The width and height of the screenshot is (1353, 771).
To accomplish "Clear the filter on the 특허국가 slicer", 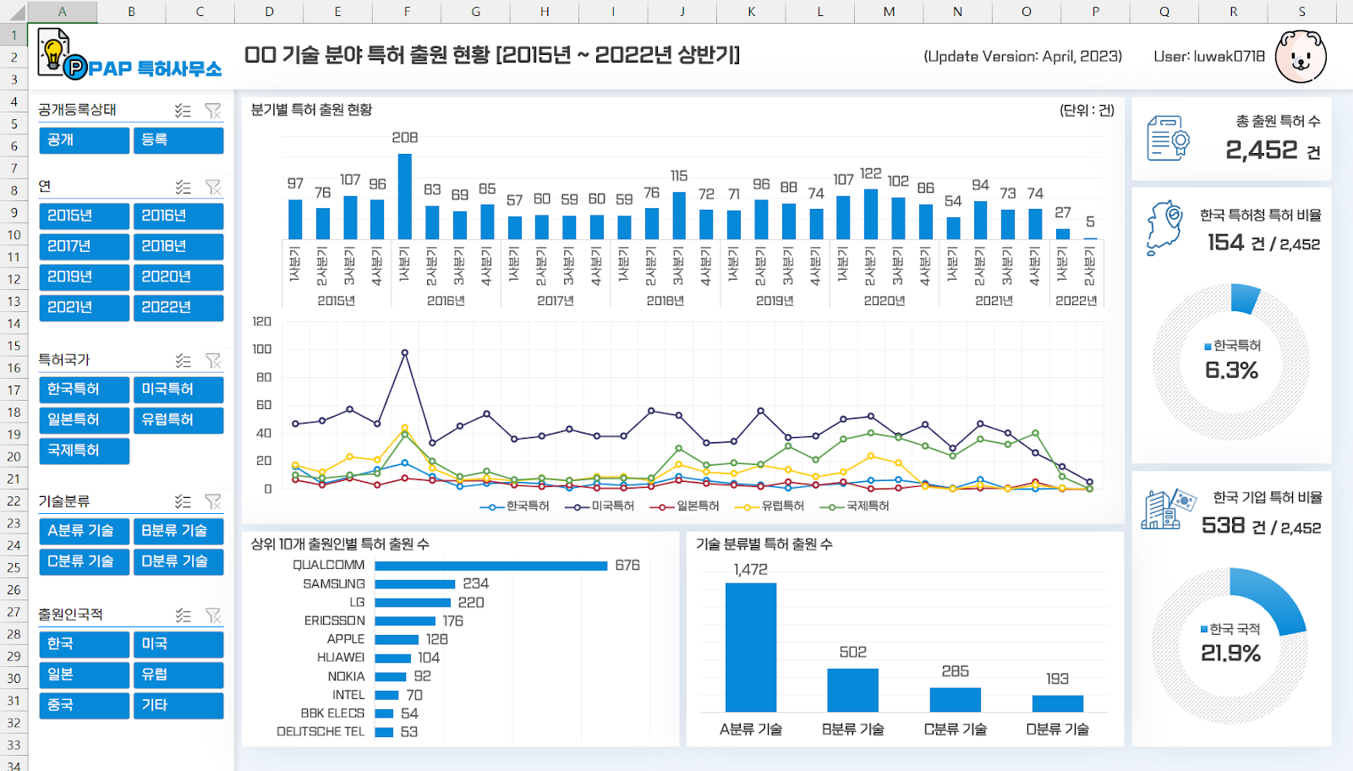I will tap(213, 361).
